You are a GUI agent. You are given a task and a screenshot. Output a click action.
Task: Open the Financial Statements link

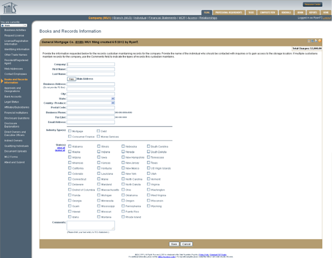162,18
